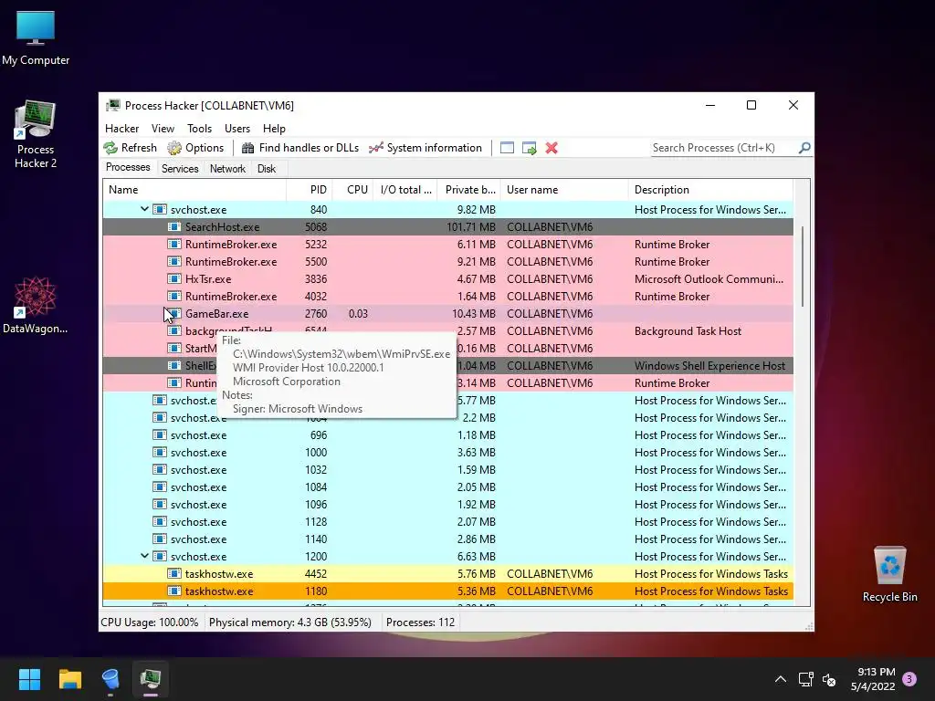Click the process list vertical scrollbar
The width and height of the screenshot is (935, 701).
click(x=803, y=267)
